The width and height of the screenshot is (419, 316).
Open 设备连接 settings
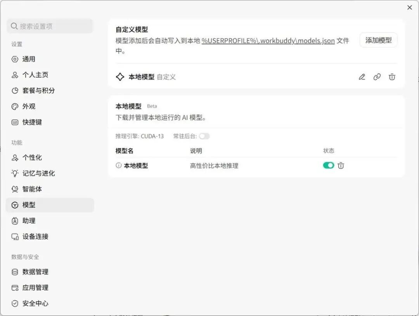click(x=50, y=237)
